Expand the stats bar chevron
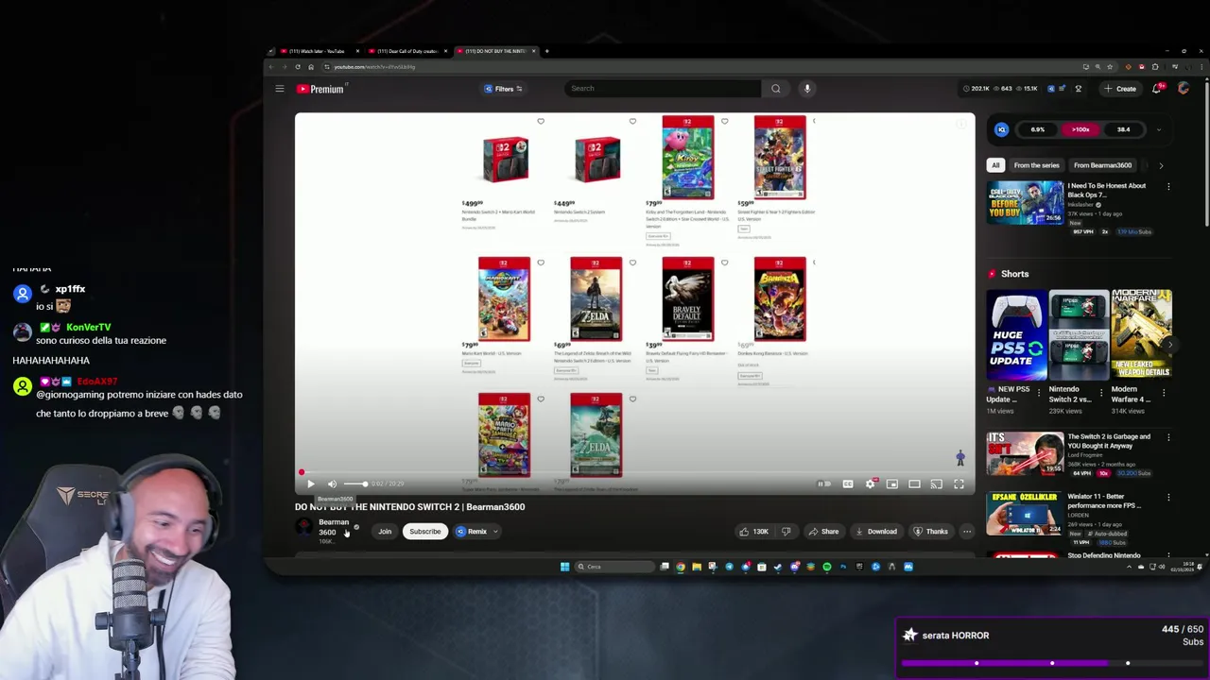Screen dimensions: 1210x680 tap(1159, 129)
